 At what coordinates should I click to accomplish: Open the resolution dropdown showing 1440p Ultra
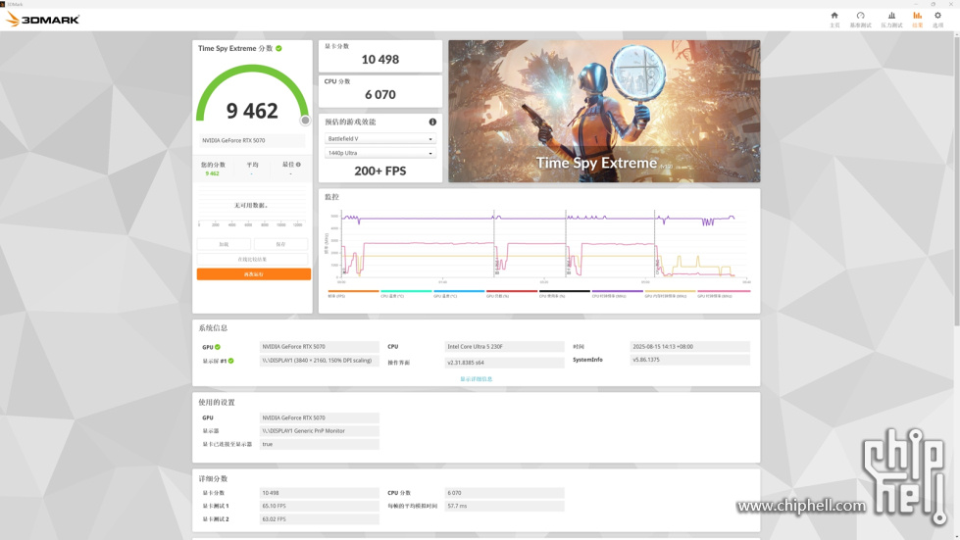[379, 153]
